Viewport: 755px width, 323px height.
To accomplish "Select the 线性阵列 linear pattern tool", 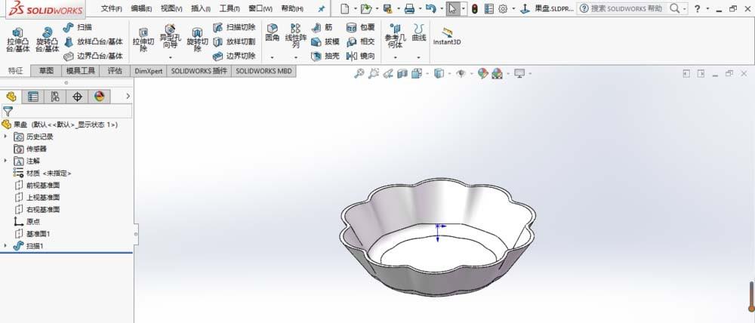I will (296, 36).
